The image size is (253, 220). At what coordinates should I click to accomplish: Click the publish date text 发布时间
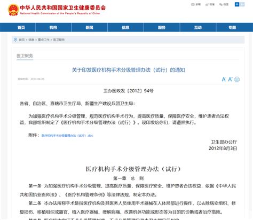point(31,79)
